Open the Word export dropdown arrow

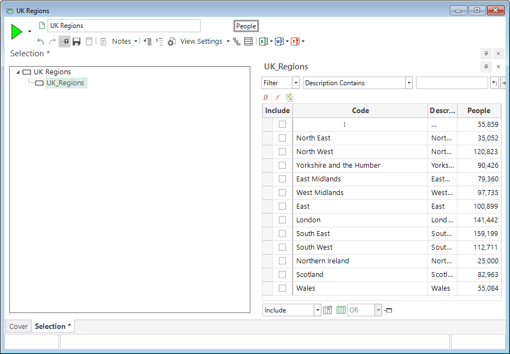[287, 42]
